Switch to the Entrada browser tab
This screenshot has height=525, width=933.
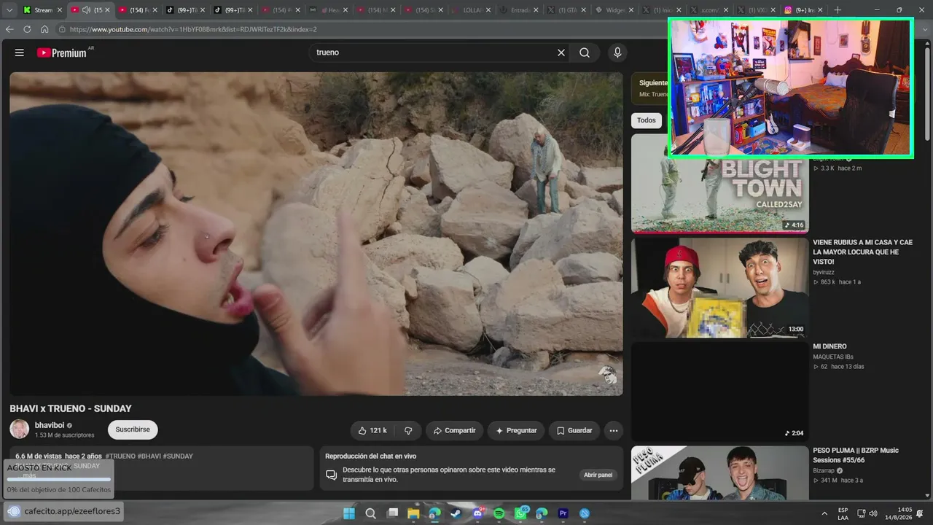point(520,10)
